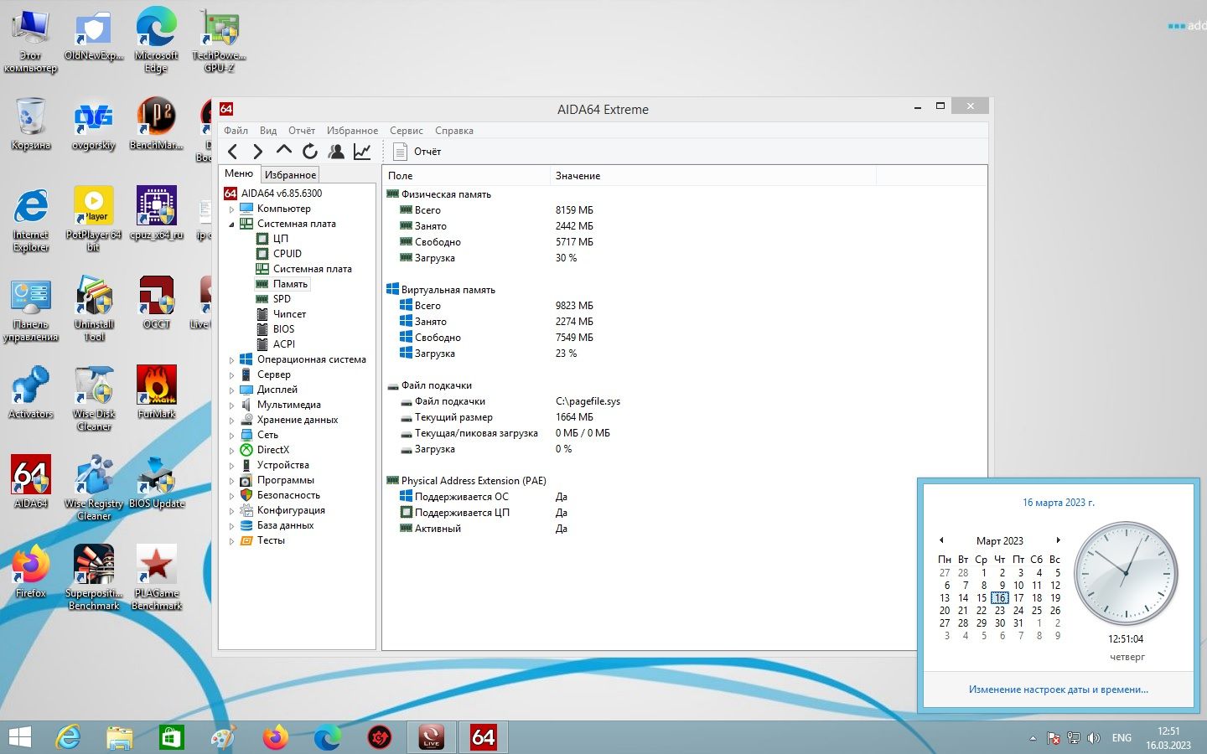Screen dimensions: 1207x754
Task: Open OCCT desktop icon
Action: pos(157,302)
